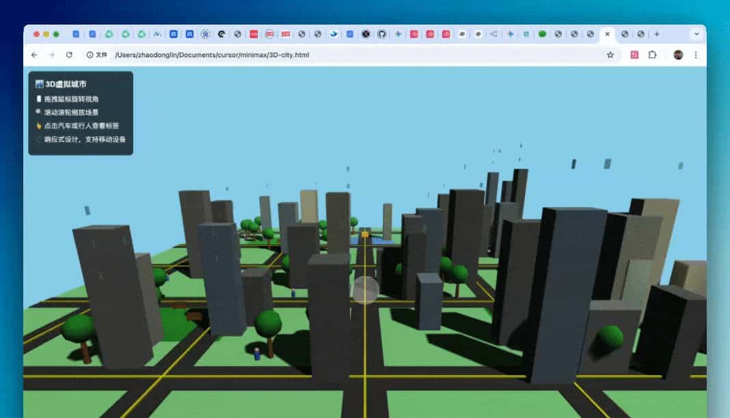The height and width of the screenshot is (418, 730).
Task: Close the currently active tab
Action: 607,33
